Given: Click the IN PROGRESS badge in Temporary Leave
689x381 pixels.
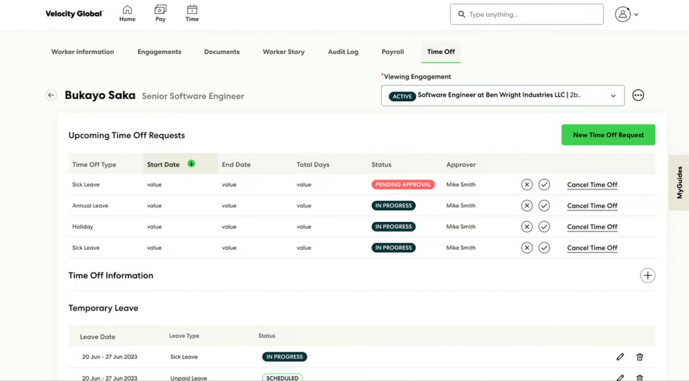Looking at the screenshot, I should click(285, 356).
